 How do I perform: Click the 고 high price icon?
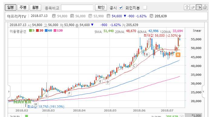(72, 16)
